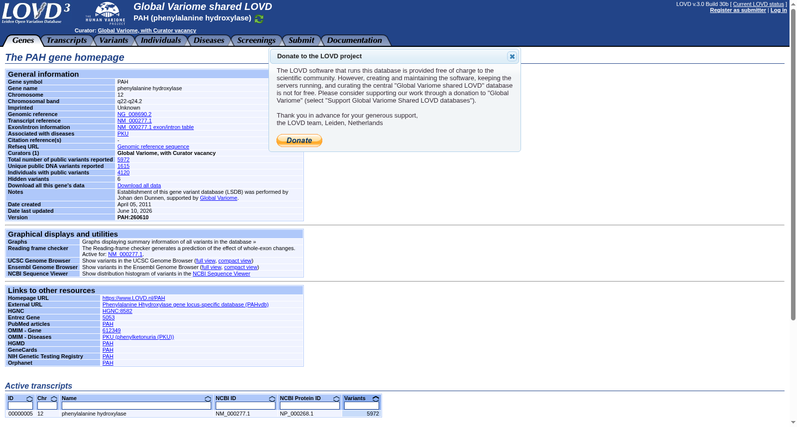Open OMIM gene 612349 link
This screenshot has height=427, width=797.
111,330
